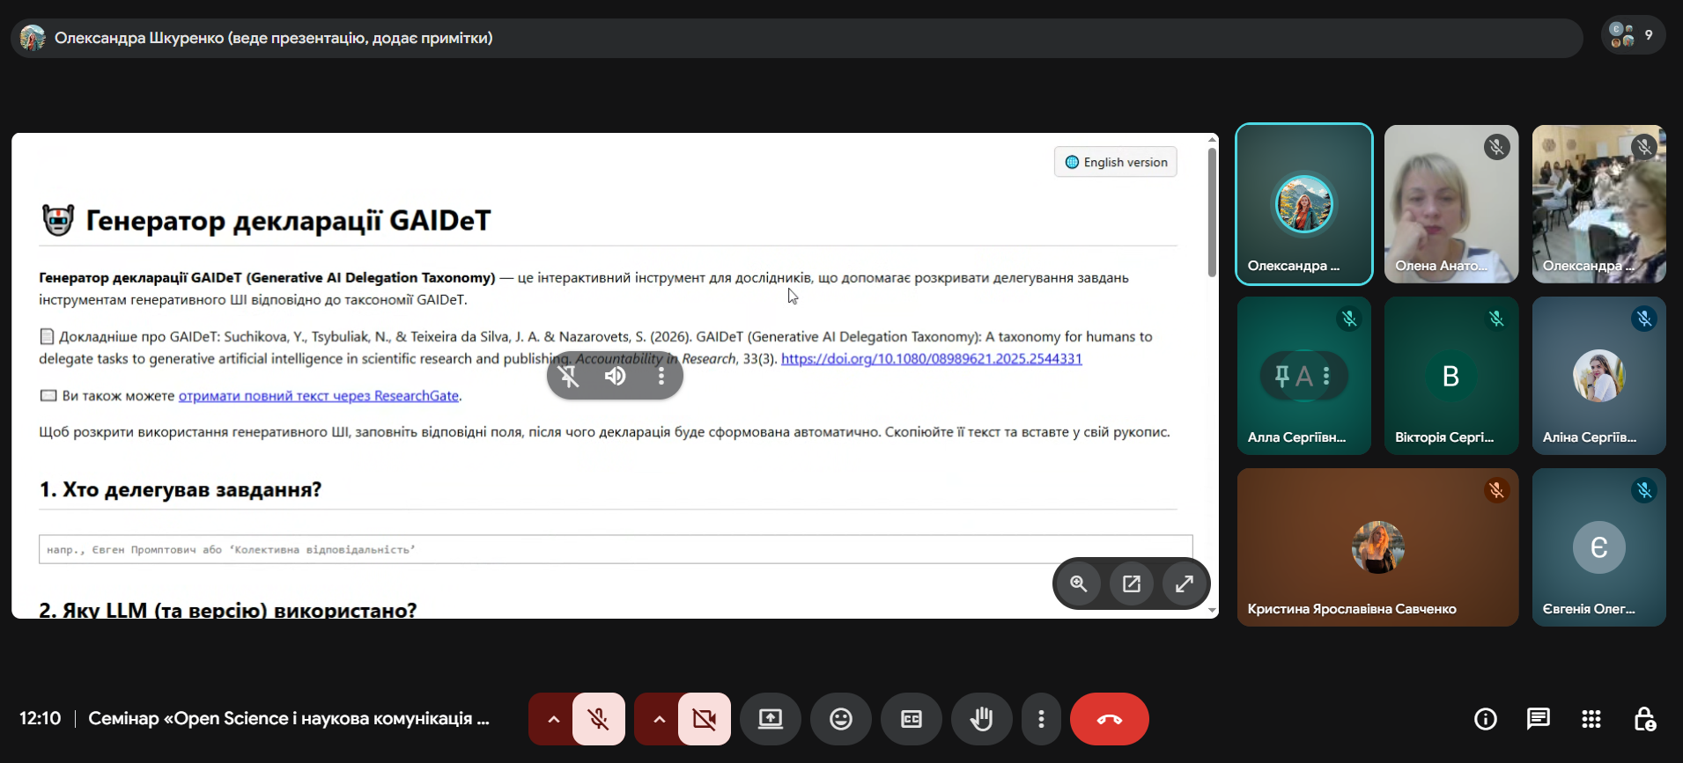Image resolution: width=1683 pixels, height=763 pixels.
Task: Mute the presentation audio speaker icon
Action: pos(615,377)
